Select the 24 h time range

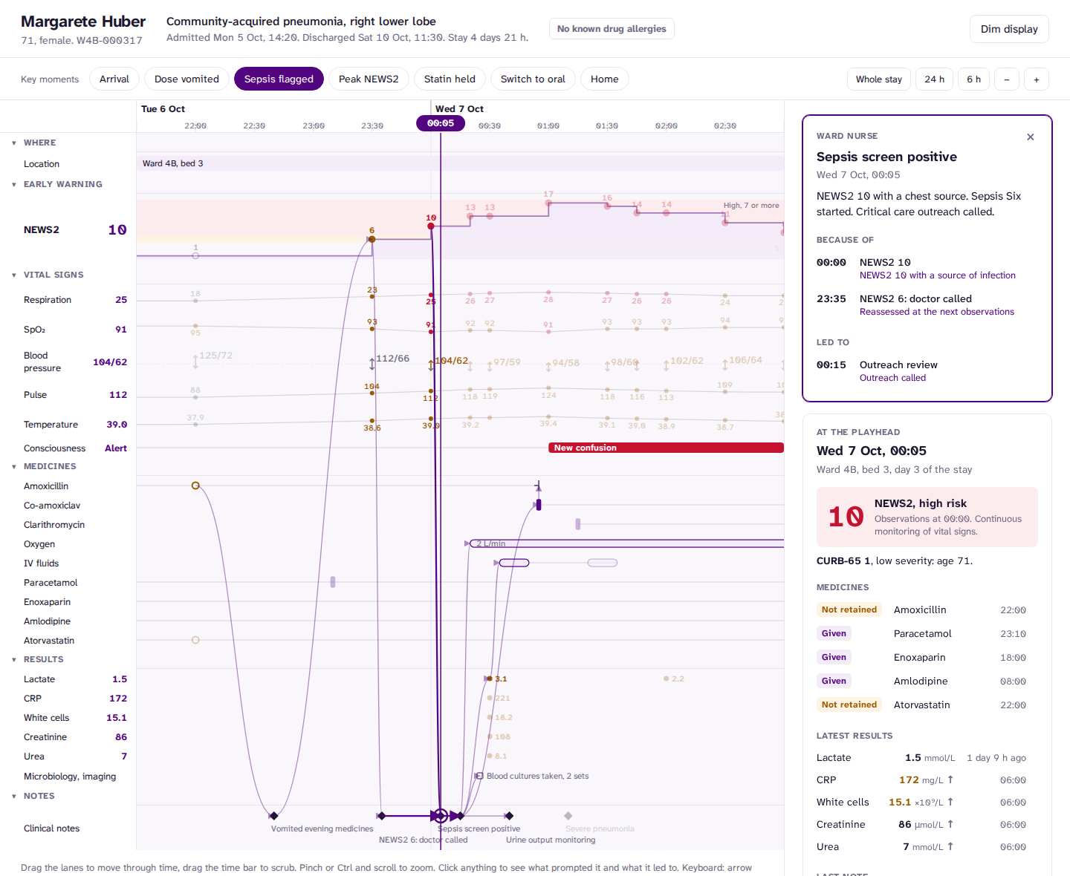[x=934, y=79]
